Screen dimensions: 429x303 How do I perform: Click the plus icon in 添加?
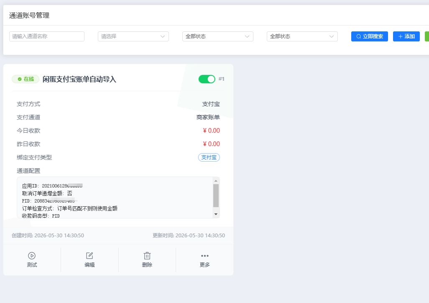pos(400,36)
